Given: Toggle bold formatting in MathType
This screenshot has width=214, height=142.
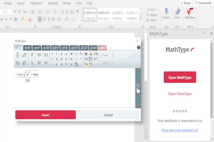Looking at the screenshot, I should click(86, 54).
